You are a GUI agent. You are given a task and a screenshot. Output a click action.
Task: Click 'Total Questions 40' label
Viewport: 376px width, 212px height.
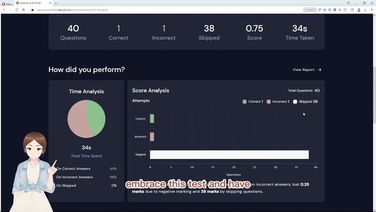(304, 90)
